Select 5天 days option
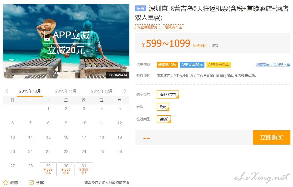293x187 pixels. click(163, 107)
